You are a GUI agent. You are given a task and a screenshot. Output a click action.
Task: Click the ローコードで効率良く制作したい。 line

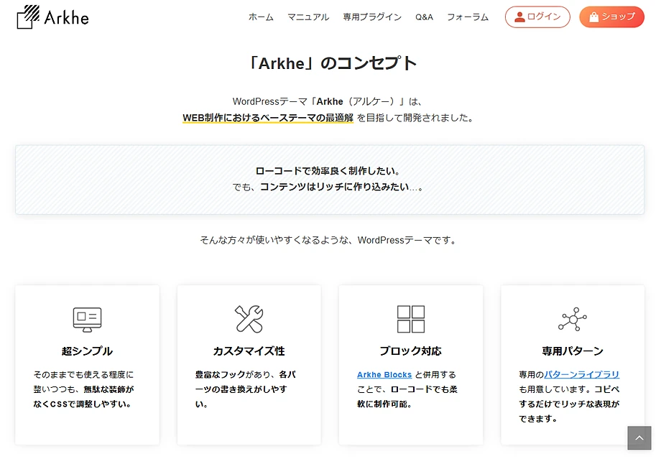click(x=330, y=171)
